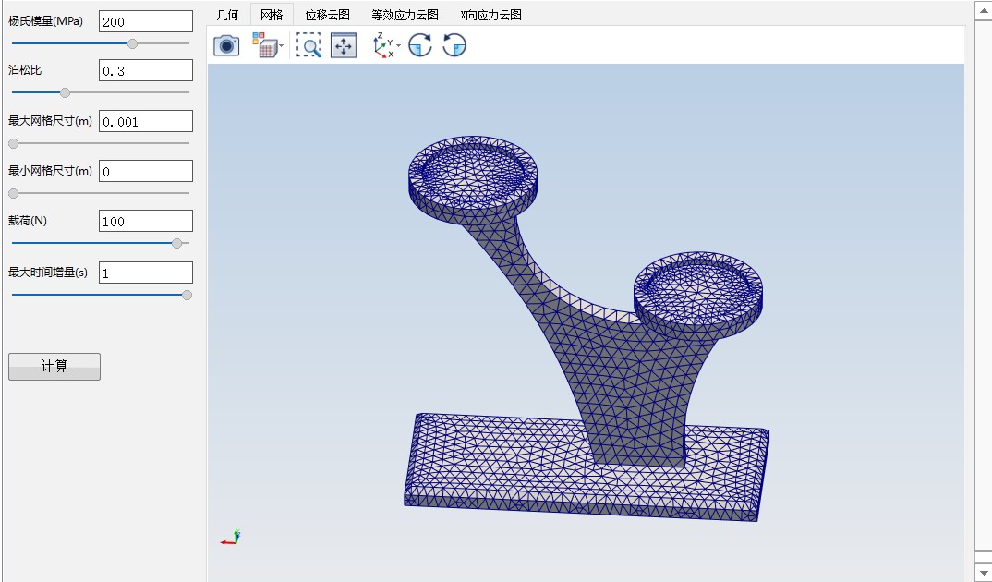Screen dimensions: 992x582
Task: Click the scrollbar up arrow at right edge
Action: [x=983, y=8]
